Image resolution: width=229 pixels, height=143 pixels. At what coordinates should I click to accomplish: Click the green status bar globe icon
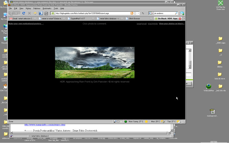click(x=125, y=122)
